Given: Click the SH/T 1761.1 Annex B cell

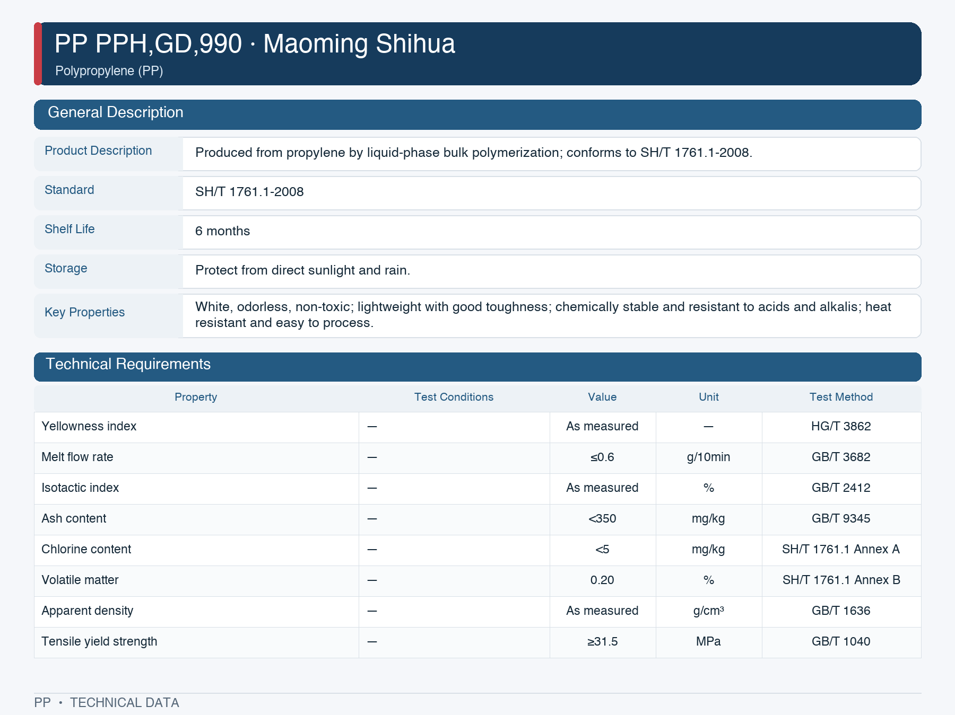Looking at the screenshot, I should coord(841,580).
